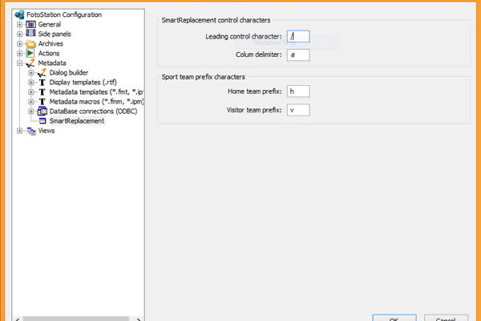
Task: Click the Leading control character field
Action: 297,37
